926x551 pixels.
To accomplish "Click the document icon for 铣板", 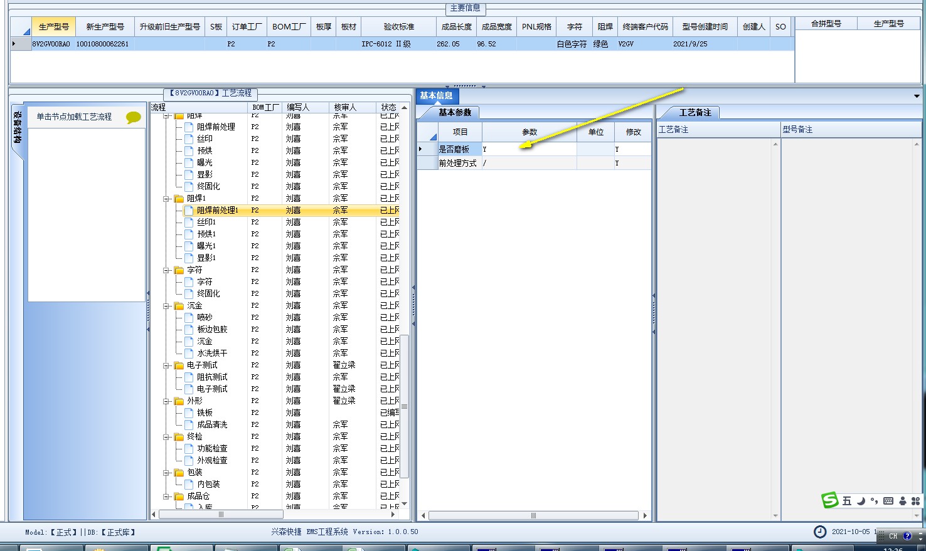I will 189,412.
